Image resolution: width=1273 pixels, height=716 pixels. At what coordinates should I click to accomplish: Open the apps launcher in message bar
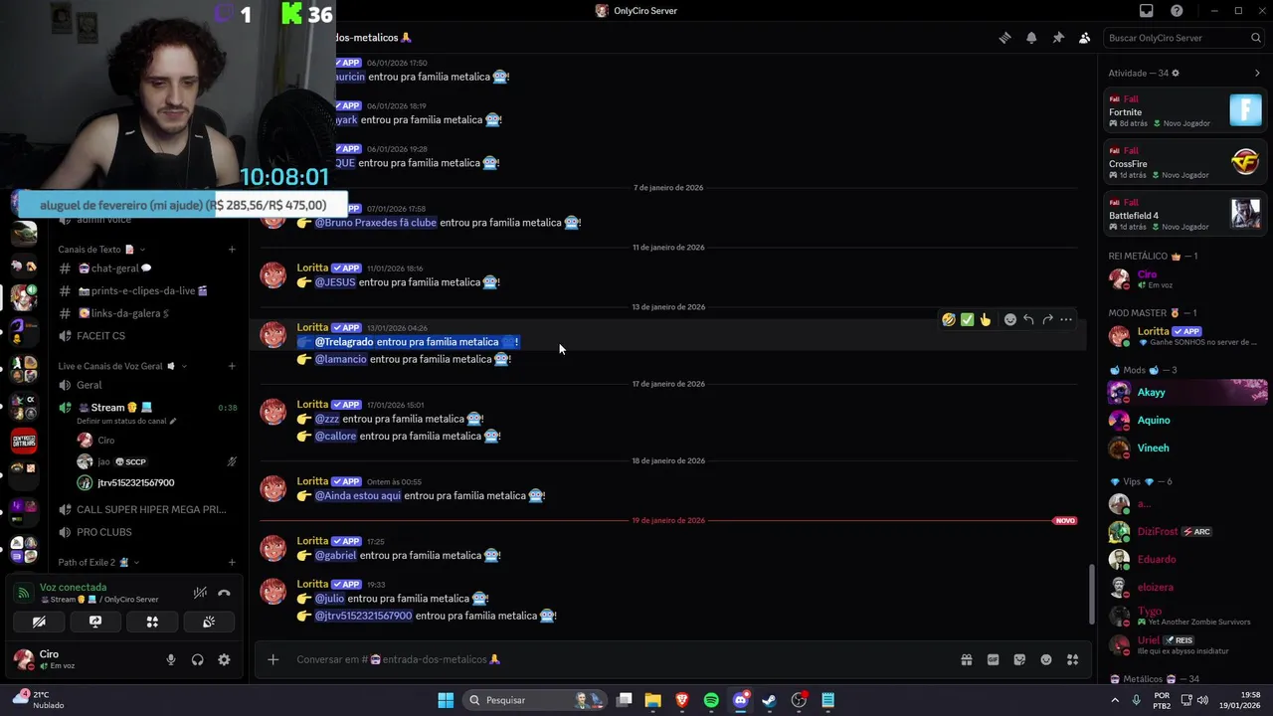[1072, 659]
